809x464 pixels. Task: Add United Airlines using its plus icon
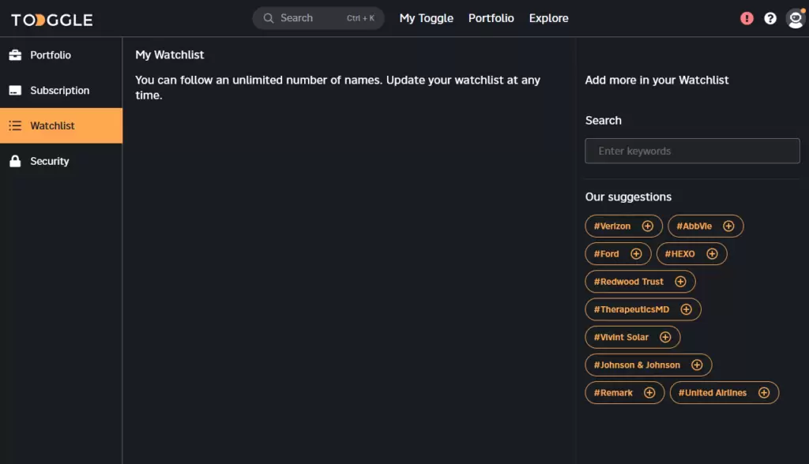[764, 393]
